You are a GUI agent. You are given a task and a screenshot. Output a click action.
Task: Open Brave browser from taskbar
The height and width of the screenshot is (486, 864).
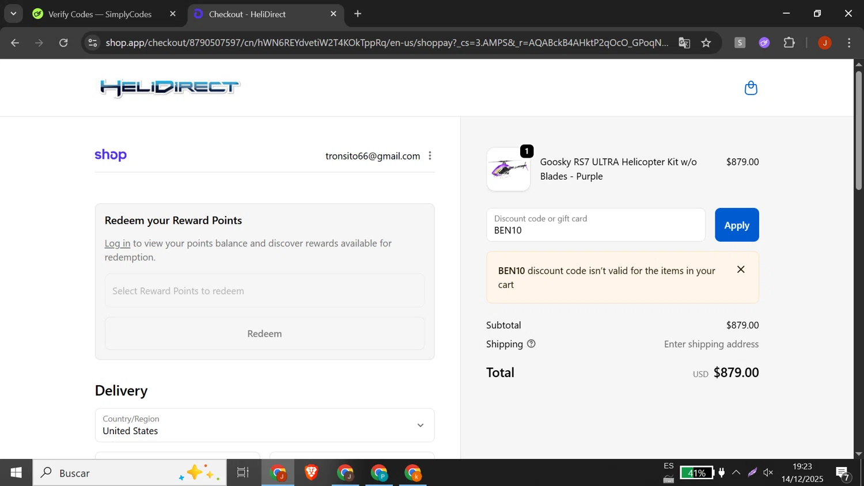pos(312,473)
